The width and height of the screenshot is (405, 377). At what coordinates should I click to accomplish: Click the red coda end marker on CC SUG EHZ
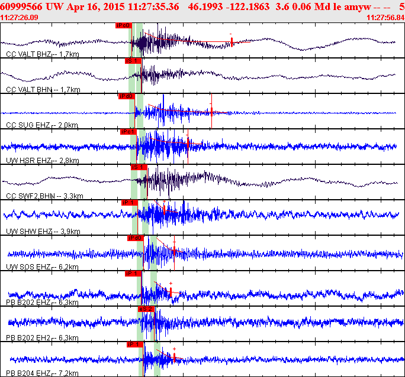pos(211,112)
